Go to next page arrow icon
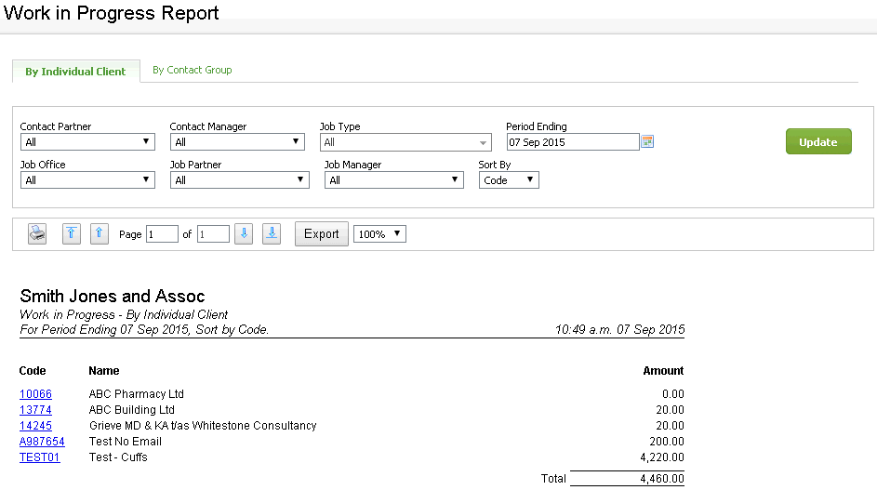This screenshot has height=490, width=877. [244, 233]
